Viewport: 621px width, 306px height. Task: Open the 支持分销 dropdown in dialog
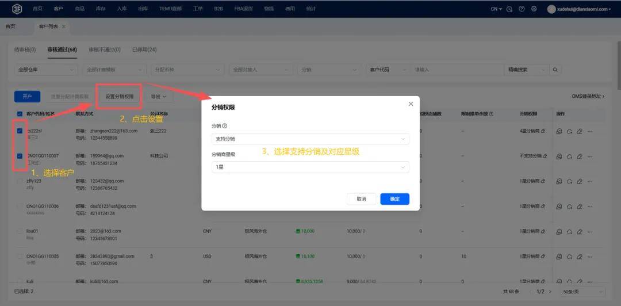coord(310,139)
